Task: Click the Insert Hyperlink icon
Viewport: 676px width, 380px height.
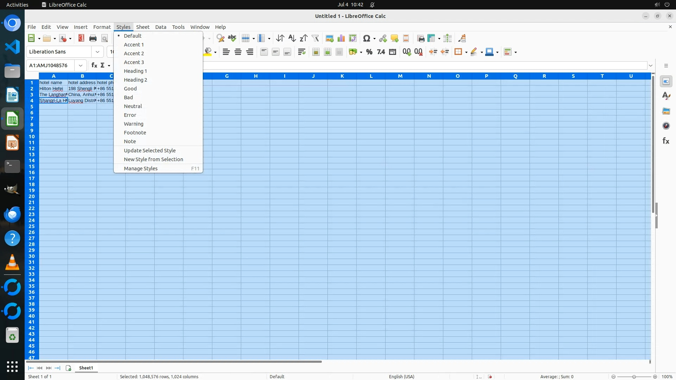Action: tap(383, 38)
